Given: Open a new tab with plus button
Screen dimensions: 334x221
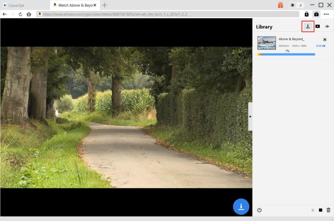Looking at the screenshot, I should (104, 5).
